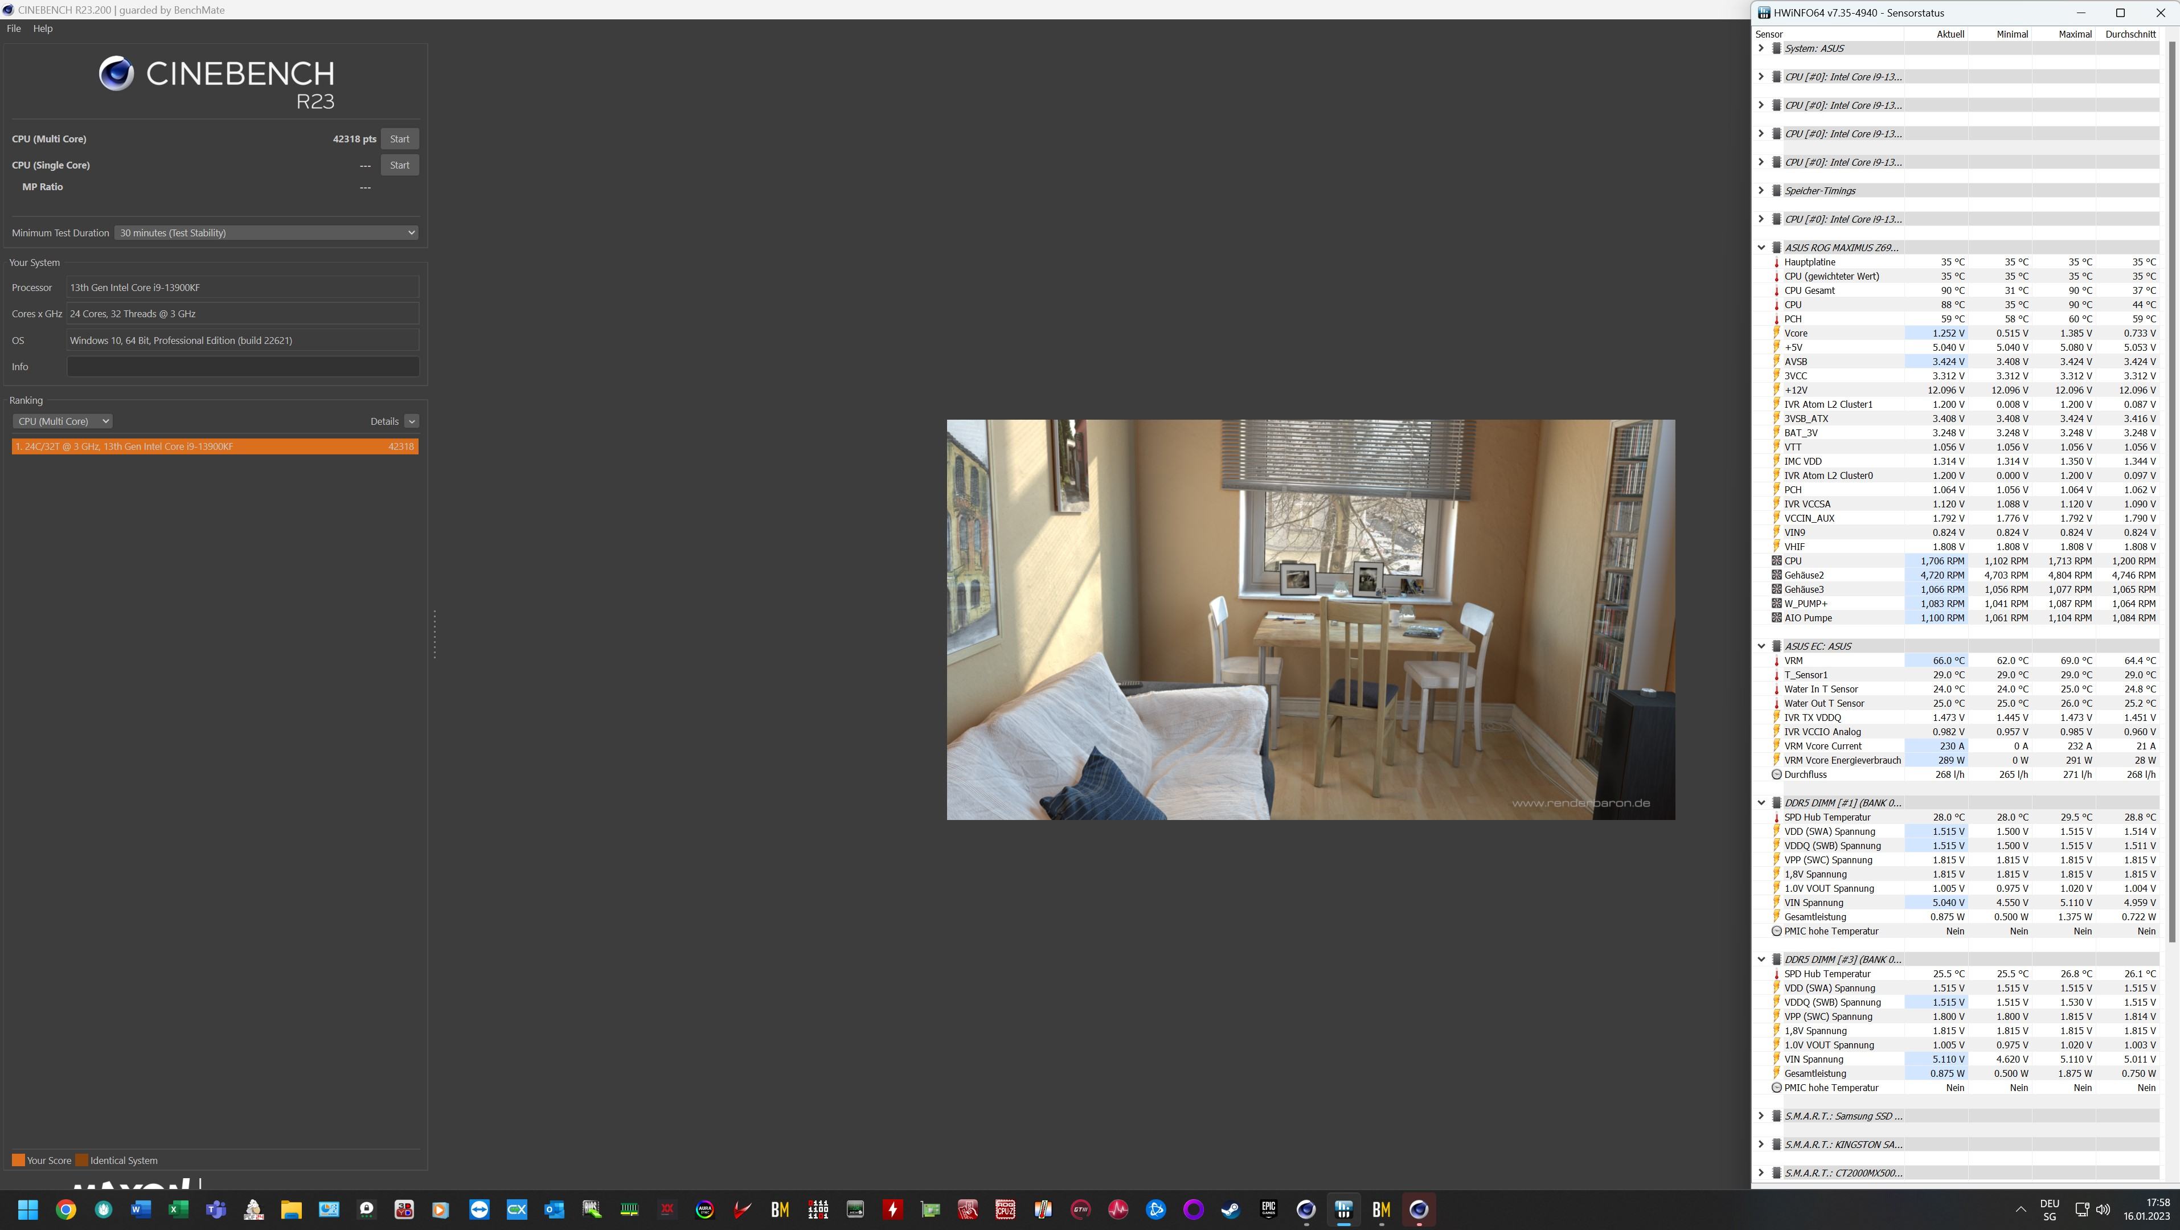Start the CPU Single Core test
2180x1230 pixels.
399,165
